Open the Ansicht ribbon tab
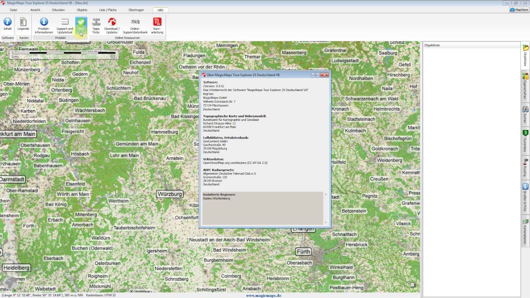The height and width of the screenshot is (298, 530). tap(36, 10)
